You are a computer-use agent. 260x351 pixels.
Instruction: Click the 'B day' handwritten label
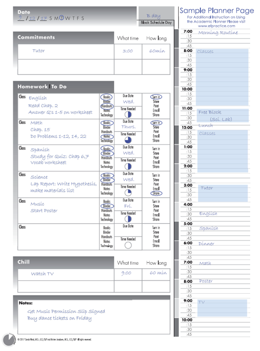154,16
